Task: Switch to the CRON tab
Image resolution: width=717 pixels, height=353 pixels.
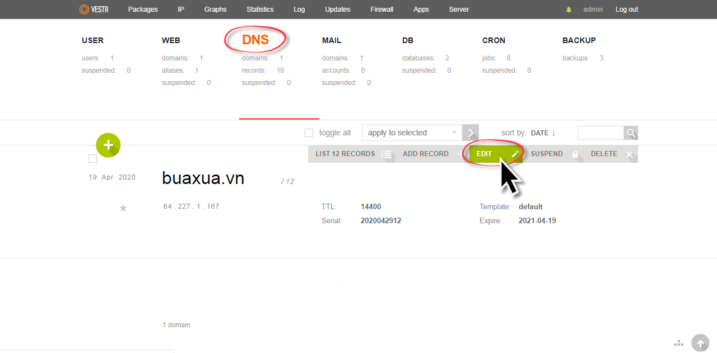Action: (493, 40)
